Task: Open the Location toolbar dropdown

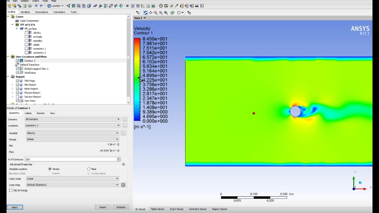Action: pos(55,6)
